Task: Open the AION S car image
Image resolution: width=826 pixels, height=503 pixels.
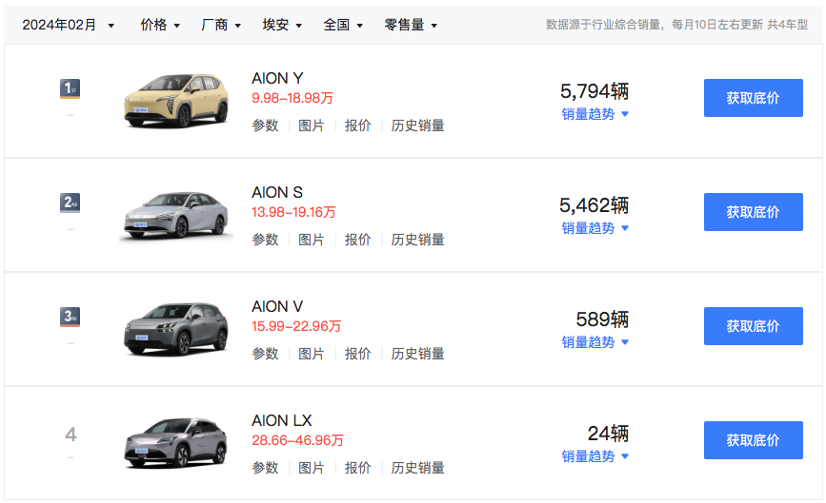Action: (176, 215)
